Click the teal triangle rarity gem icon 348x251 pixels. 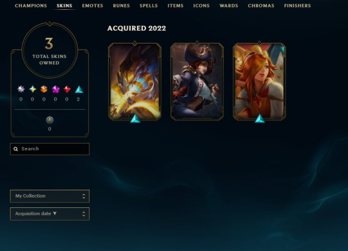point(79,89)
